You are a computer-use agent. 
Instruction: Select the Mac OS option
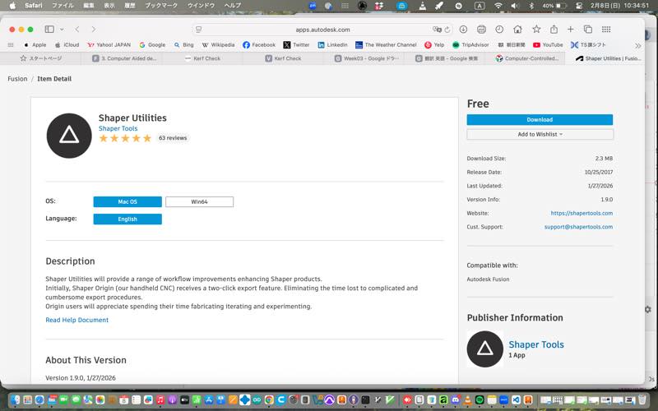127,201
